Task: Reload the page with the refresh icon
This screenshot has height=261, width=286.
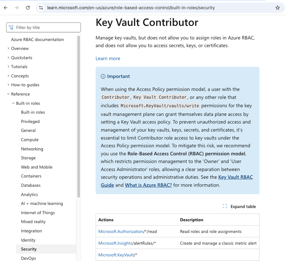Action: click(x=28, y=8)
